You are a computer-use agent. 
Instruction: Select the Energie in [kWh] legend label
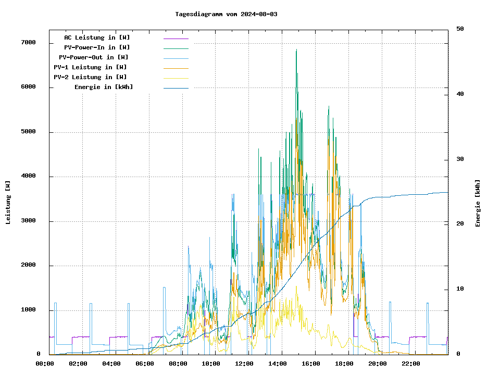coord(104,87)
